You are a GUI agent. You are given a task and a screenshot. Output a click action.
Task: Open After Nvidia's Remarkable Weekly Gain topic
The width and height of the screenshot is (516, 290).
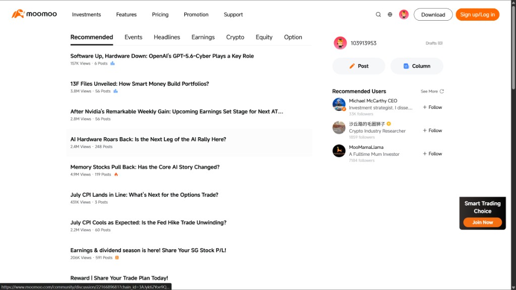click(x=177, y=111)
